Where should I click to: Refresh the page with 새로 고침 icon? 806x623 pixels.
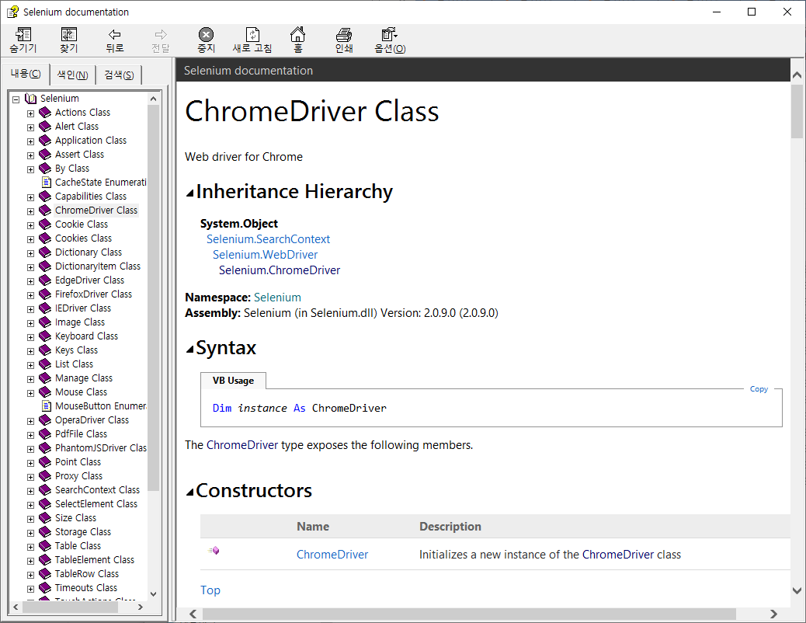click(252, 34)
